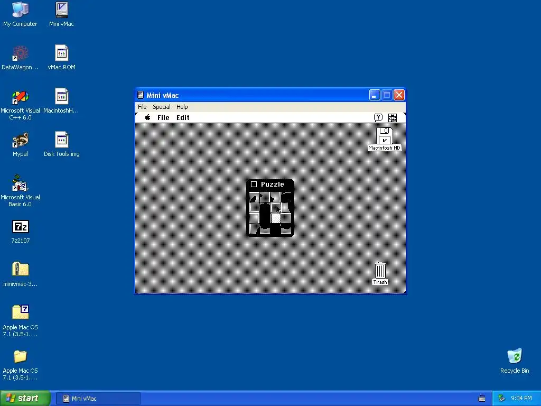Close the Mini vMac window
541x406 pixels.
pyautogui.click(x=399, y=95)
